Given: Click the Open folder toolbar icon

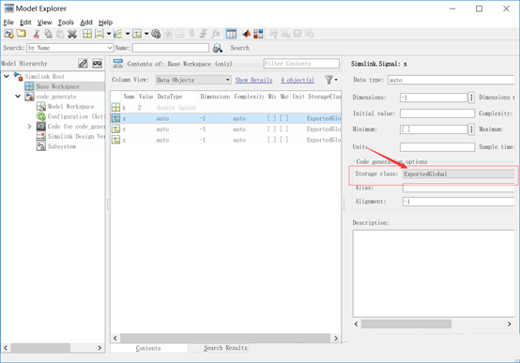Looking at the screenshot, I should point(22,34).
